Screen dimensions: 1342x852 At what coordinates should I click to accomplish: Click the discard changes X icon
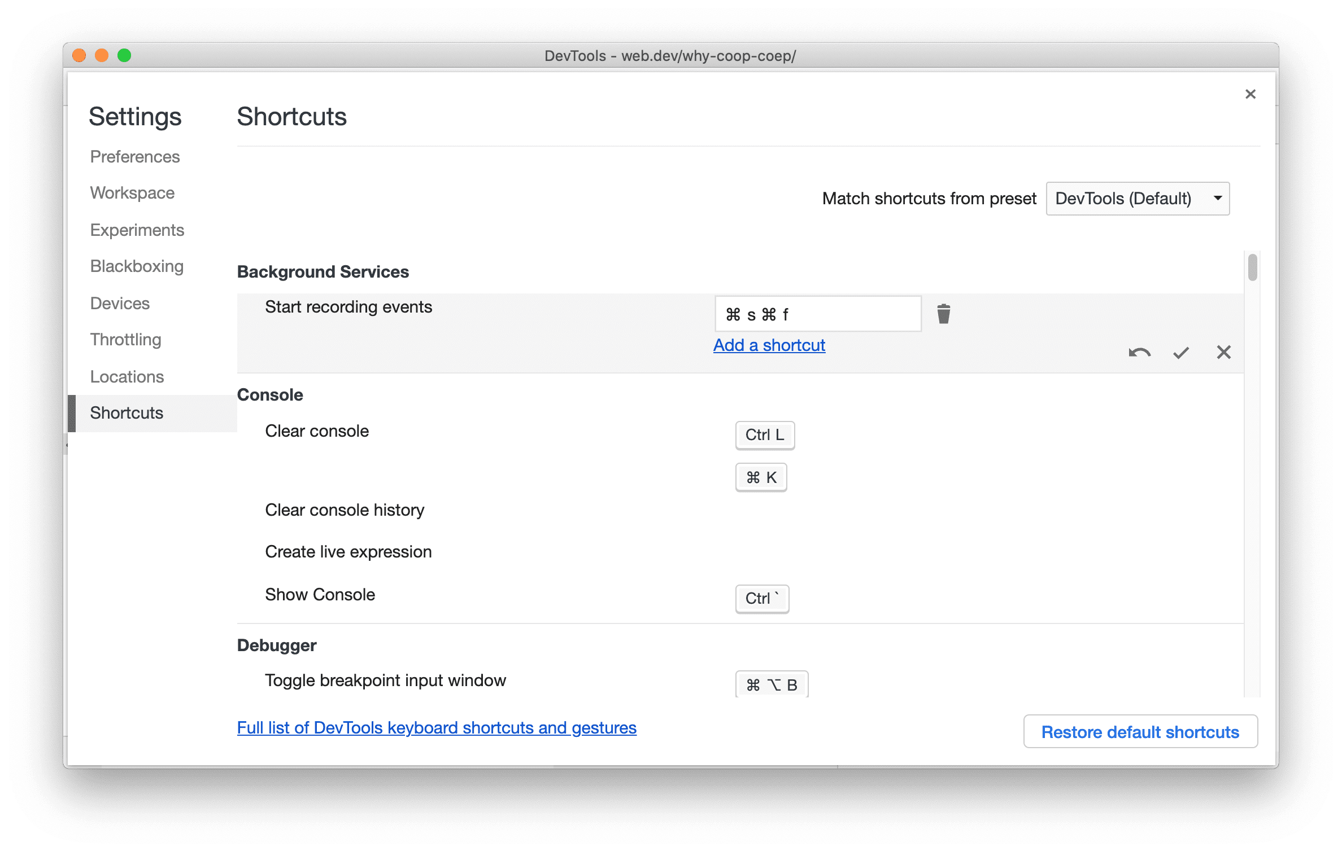pos(1223,352)
